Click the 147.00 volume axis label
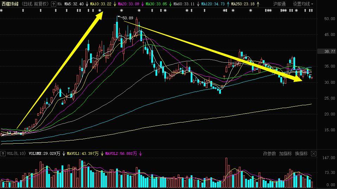Viewport: 337px width, 189px height. [x=329, y=158]
